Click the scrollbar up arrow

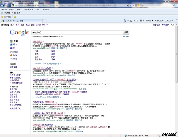click(x=177, y=25)
